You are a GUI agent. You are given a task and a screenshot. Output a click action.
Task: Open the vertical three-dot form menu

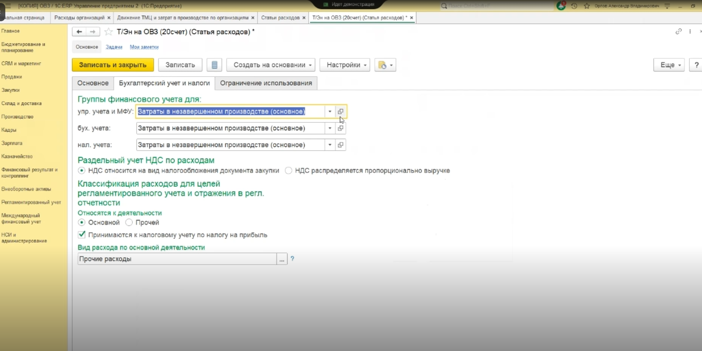click(690, 31)
